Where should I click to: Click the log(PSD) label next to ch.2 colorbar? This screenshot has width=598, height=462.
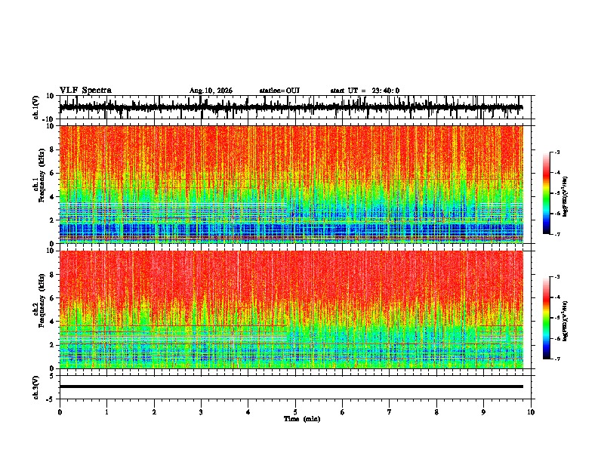[565, 321]
